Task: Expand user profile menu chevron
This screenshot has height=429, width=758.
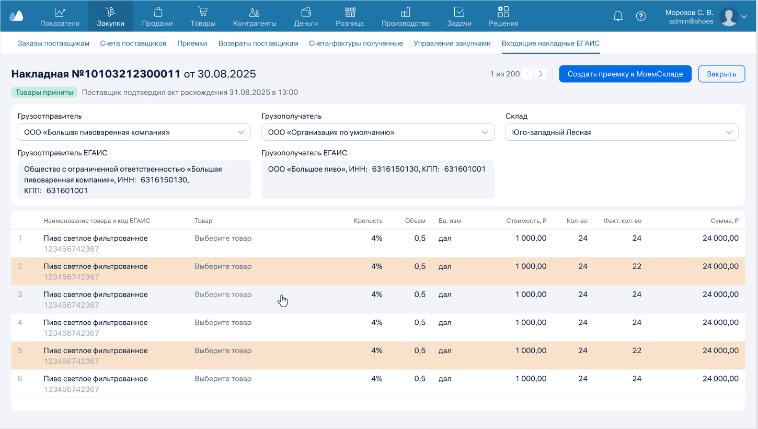Action: point(744,17)
